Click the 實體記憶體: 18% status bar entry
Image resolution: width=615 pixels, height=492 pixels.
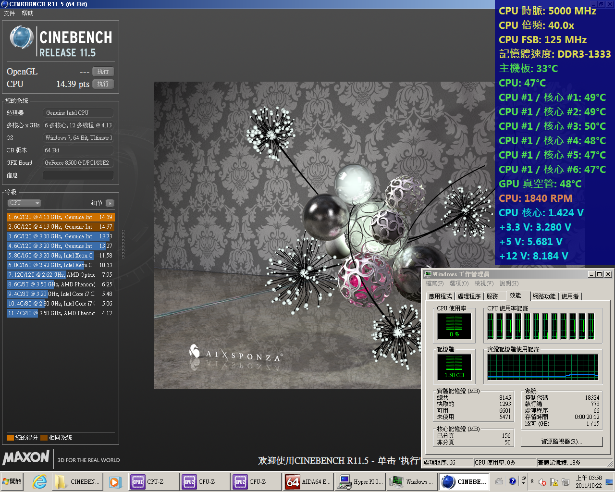pos(571,463)
